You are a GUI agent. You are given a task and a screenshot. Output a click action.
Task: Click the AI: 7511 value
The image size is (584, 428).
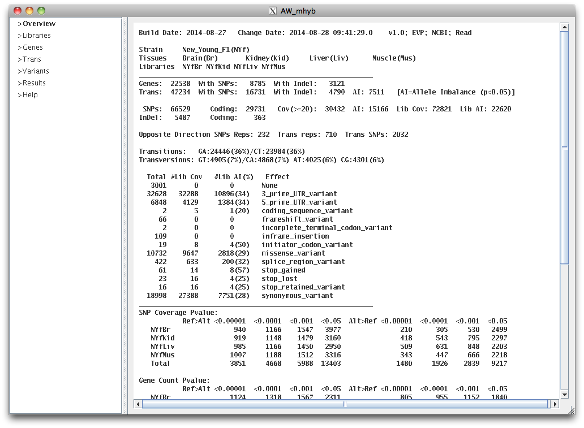(x=368, y=92)
